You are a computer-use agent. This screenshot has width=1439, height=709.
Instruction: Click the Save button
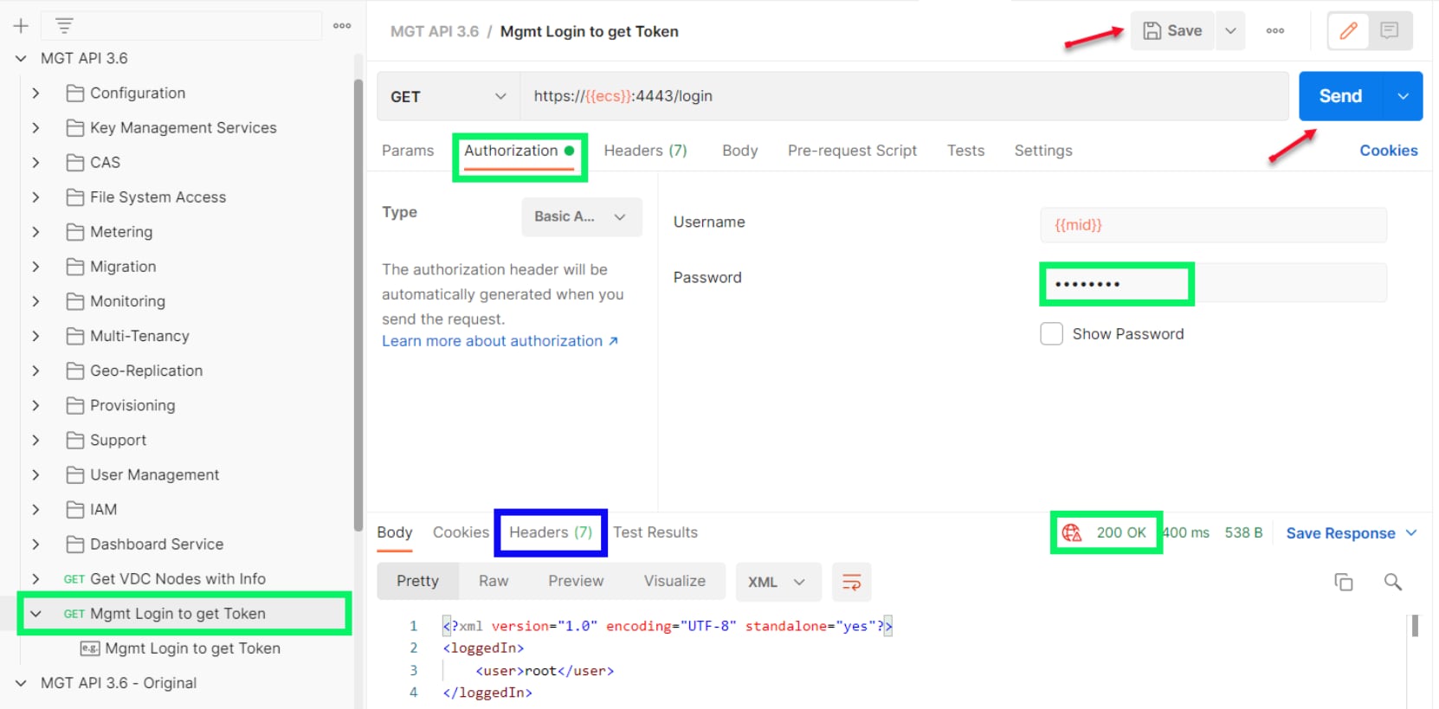click(x=1172, y=31)
